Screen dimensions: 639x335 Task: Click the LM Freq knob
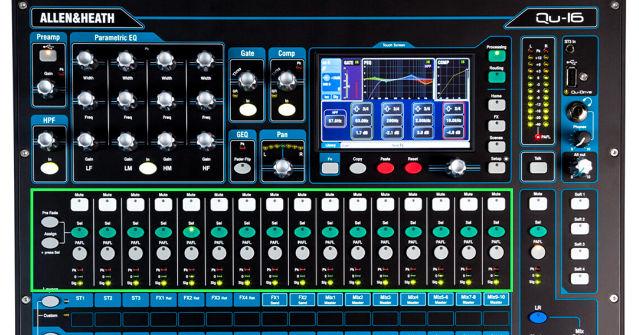point(126,99)
